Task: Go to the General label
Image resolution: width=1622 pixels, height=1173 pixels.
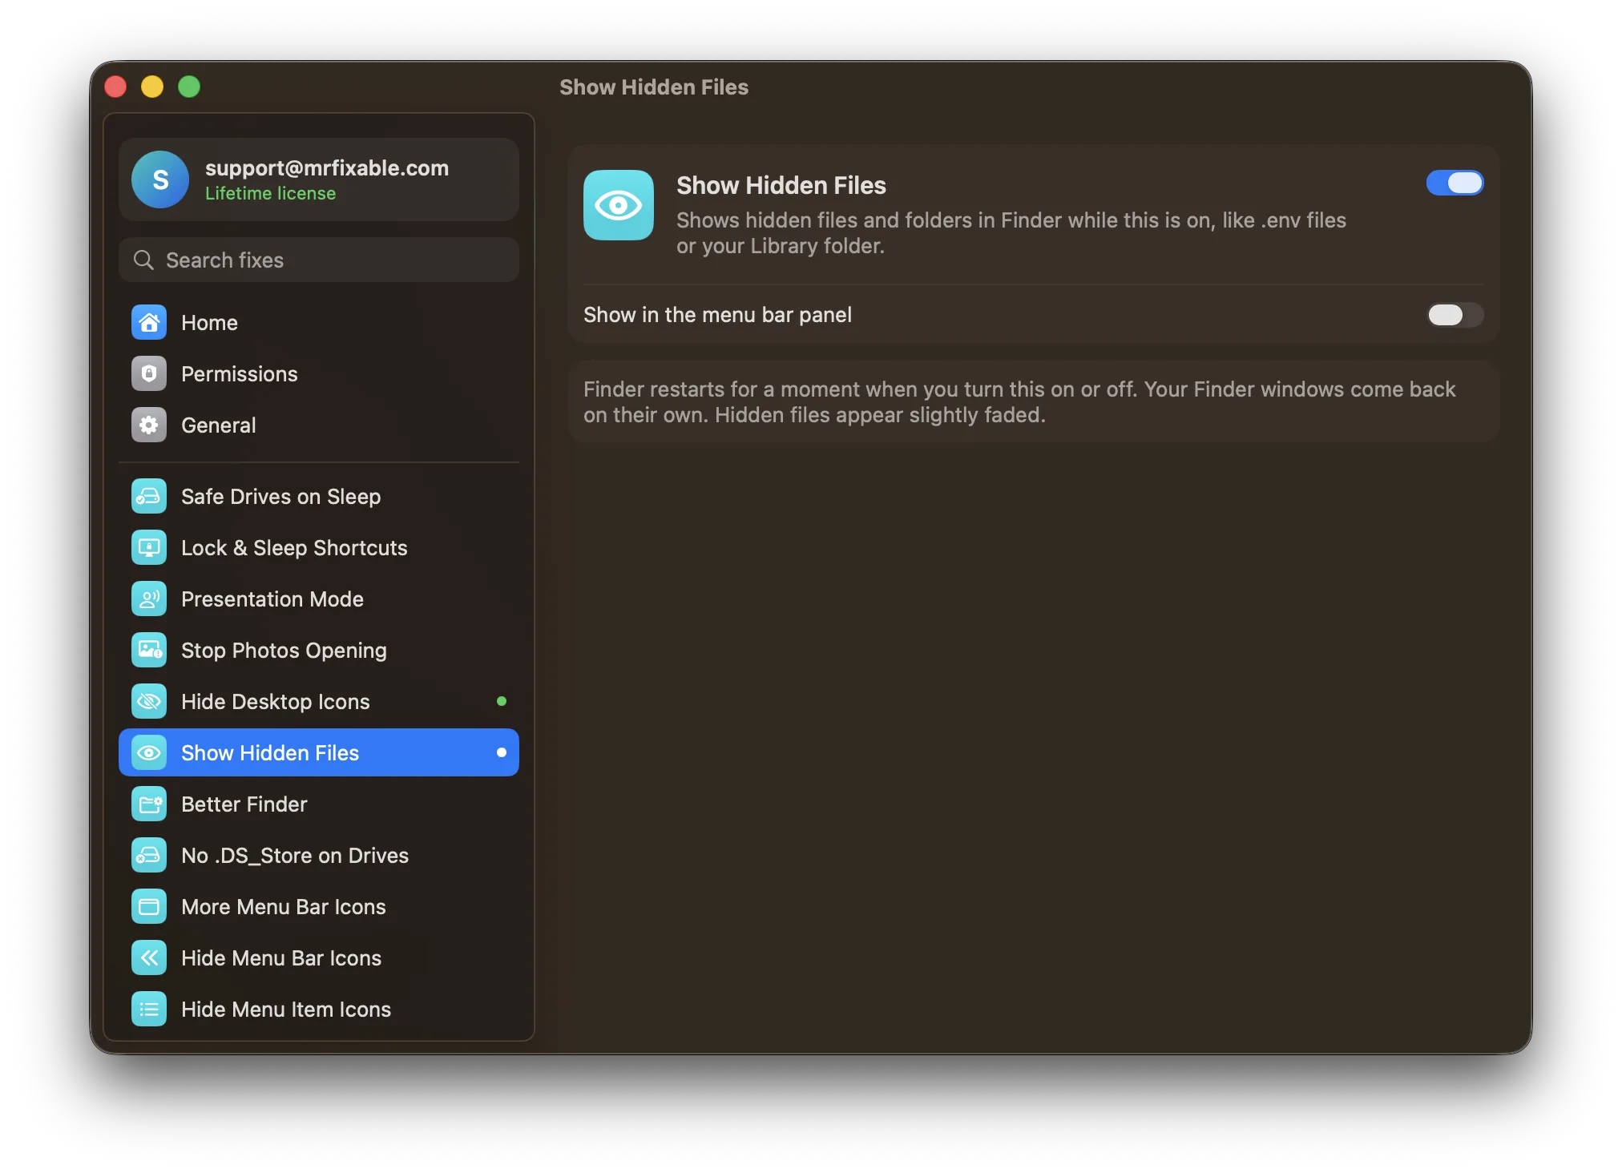Action: point(218,425)
